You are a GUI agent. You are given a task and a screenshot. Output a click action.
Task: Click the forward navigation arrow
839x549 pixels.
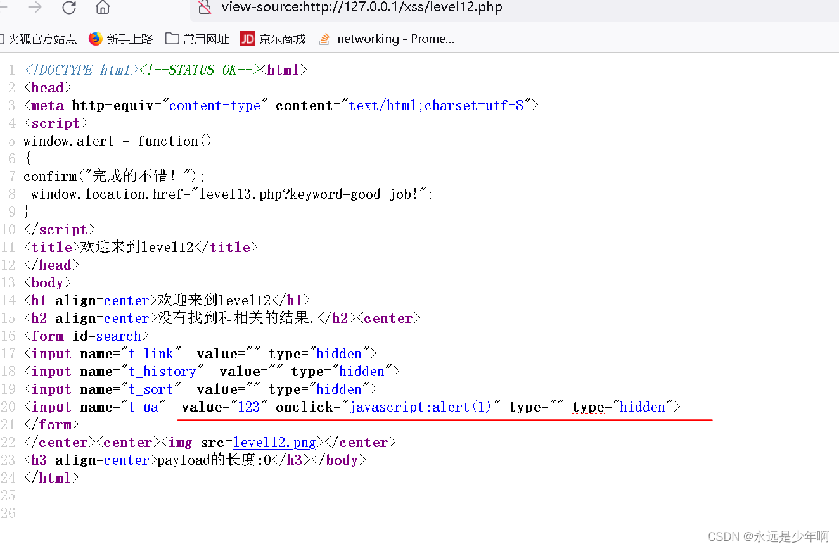pos(35,8)
